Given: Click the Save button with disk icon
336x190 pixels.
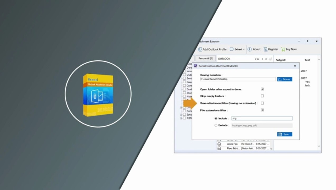Looking at the screenshot, I should click(x=284, y=134).
